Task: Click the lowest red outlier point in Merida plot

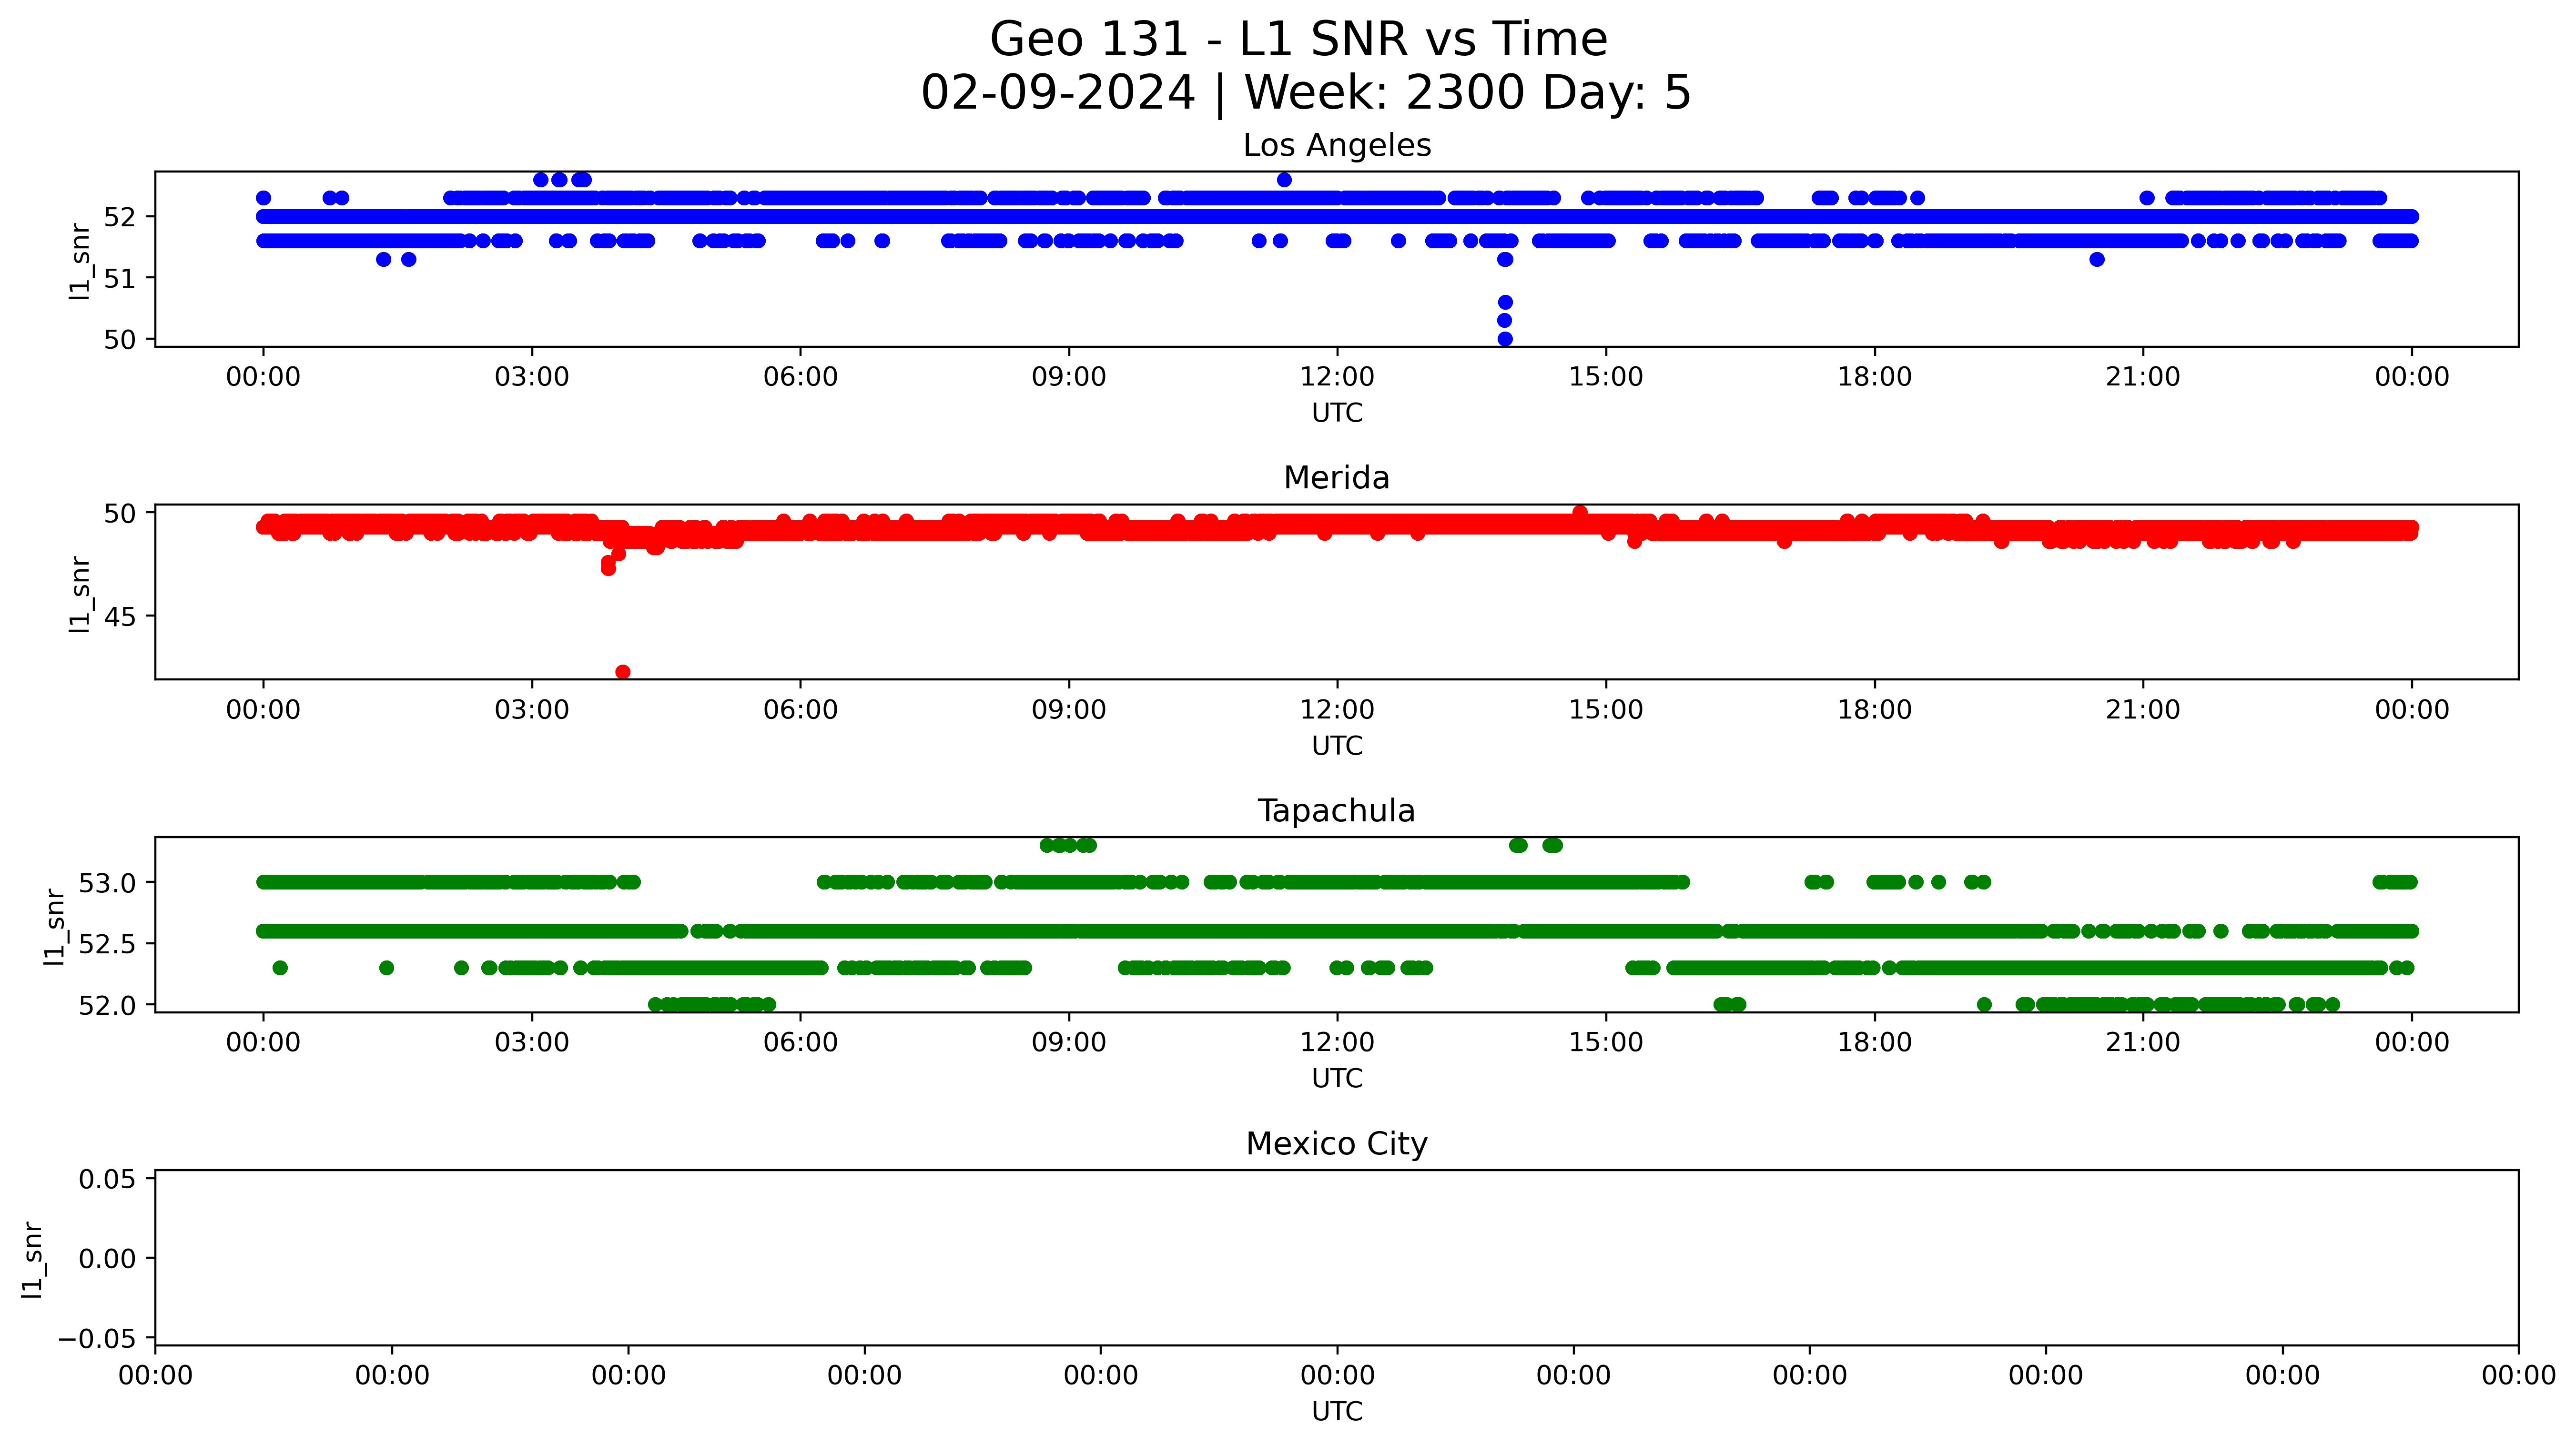Action: 623,672
